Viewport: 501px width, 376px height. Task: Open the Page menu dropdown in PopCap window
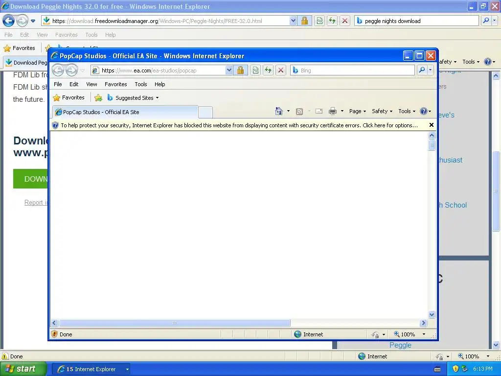pos(358,111)
